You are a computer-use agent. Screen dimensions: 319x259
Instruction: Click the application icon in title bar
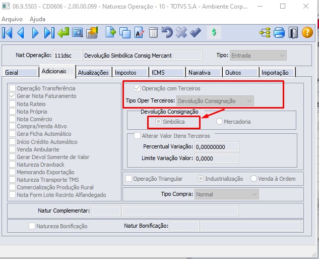point(6,6)
